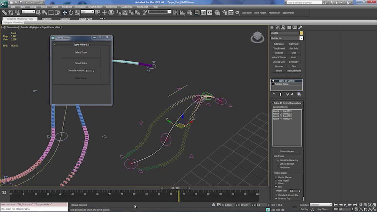Click the Mirror tool icon
The width and height of the screenshot is (377, 212).
pos(176,12)
